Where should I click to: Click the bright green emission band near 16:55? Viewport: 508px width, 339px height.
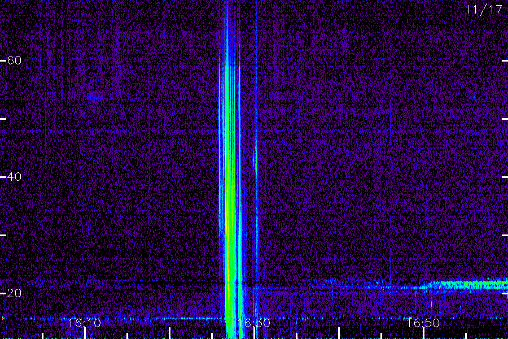pos(467,285)
